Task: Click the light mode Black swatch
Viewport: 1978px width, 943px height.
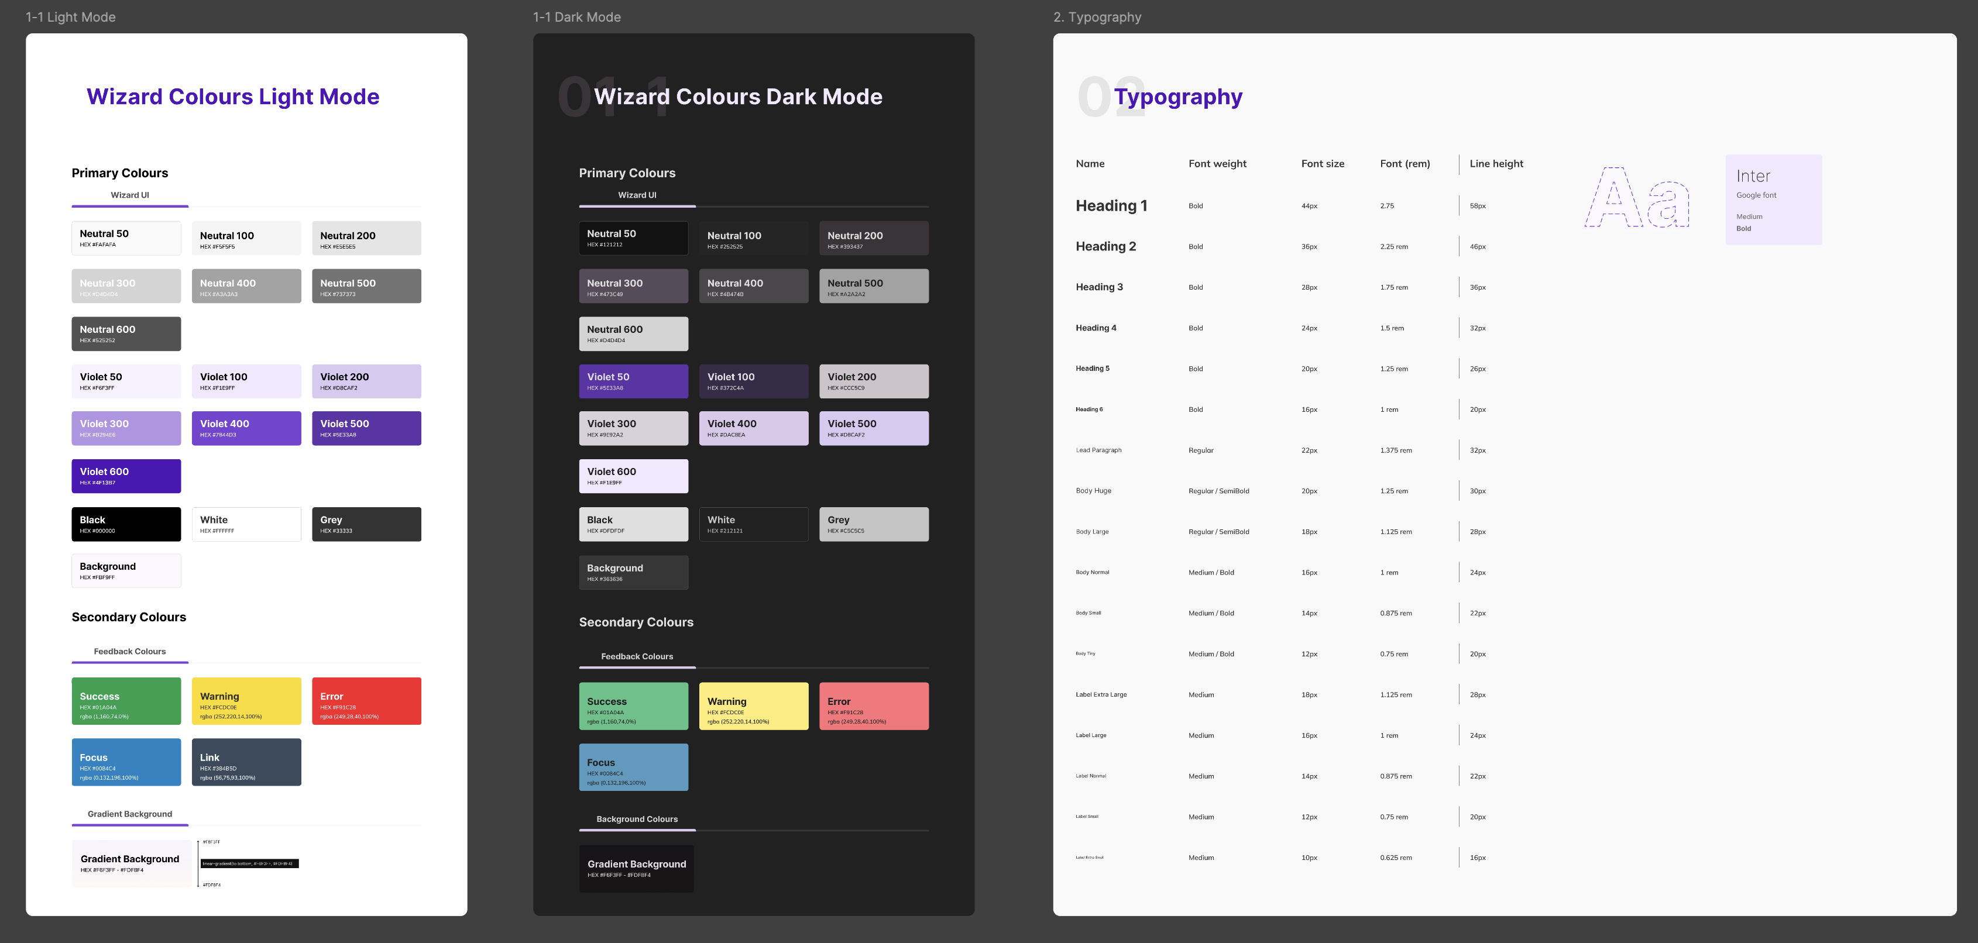Action: coord(126,524)
